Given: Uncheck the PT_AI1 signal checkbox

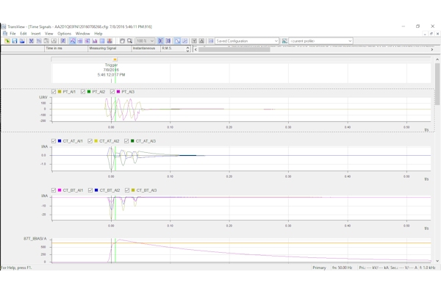Looking at the screenshot, I should click(x=54, y=92).
